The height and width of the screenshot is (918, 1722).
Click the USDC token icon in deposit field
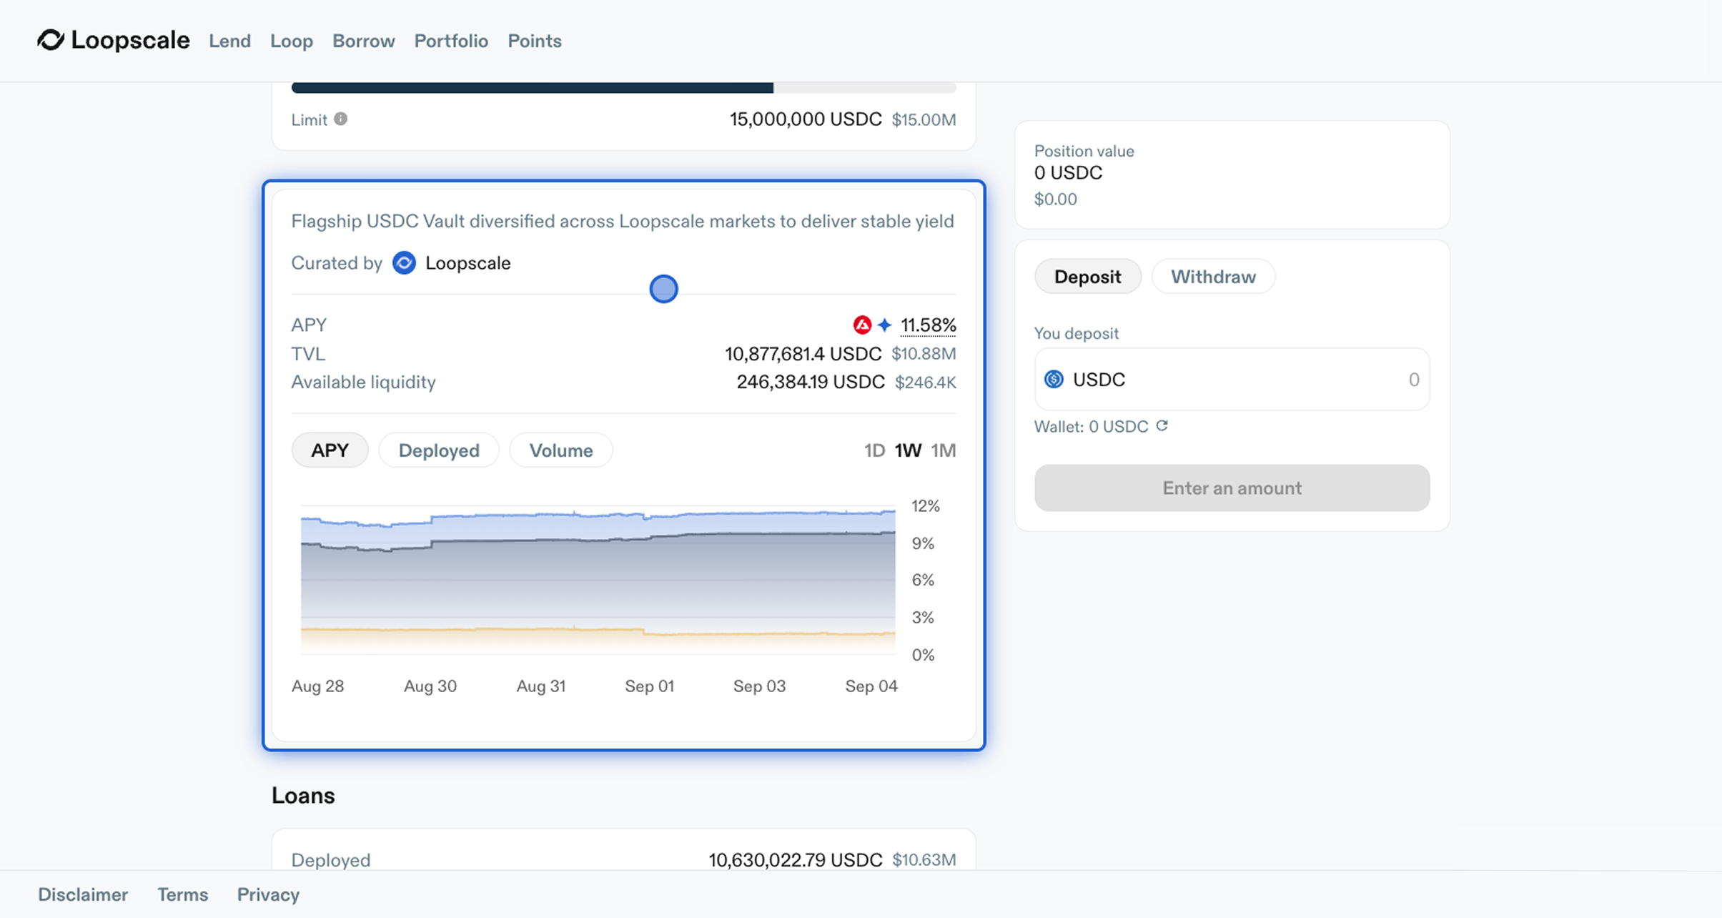(x=1054, y=380)
